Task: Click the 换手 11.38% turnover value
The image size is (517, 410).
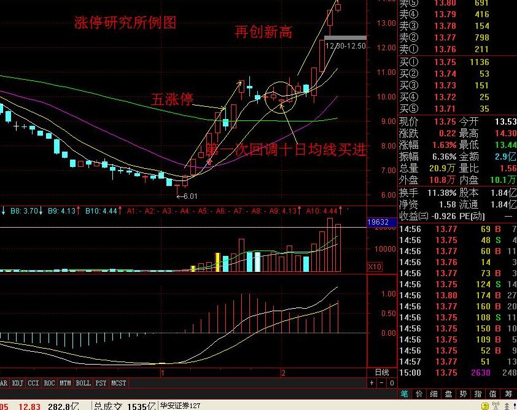Action: (442, 193)
